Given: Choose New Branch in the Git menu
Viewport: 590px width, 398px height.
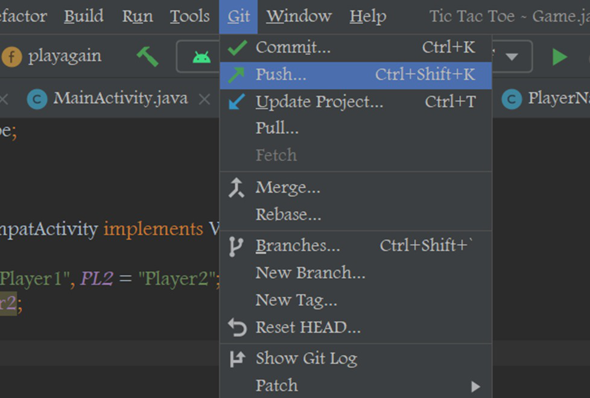Looking at the screenshot, I should point(310,273).
